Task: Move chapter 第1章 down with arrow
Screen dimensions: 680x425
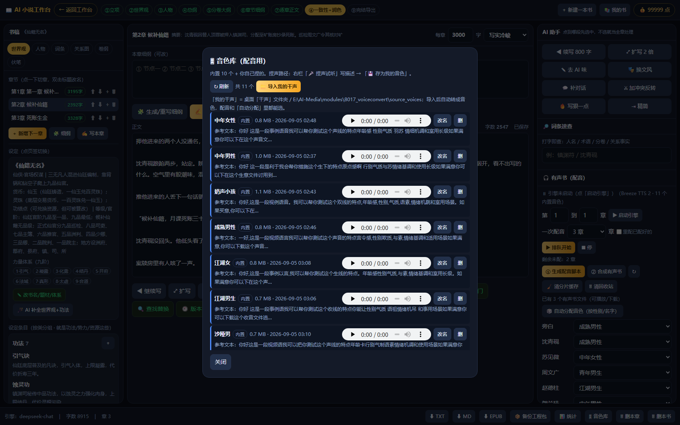Action: (100, 92)
